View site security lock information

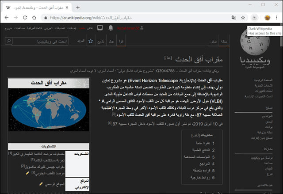point(46,18)
